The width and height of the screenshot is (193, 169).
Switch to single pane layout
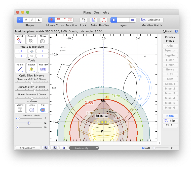pyautogui.click(x=113, y=20)
